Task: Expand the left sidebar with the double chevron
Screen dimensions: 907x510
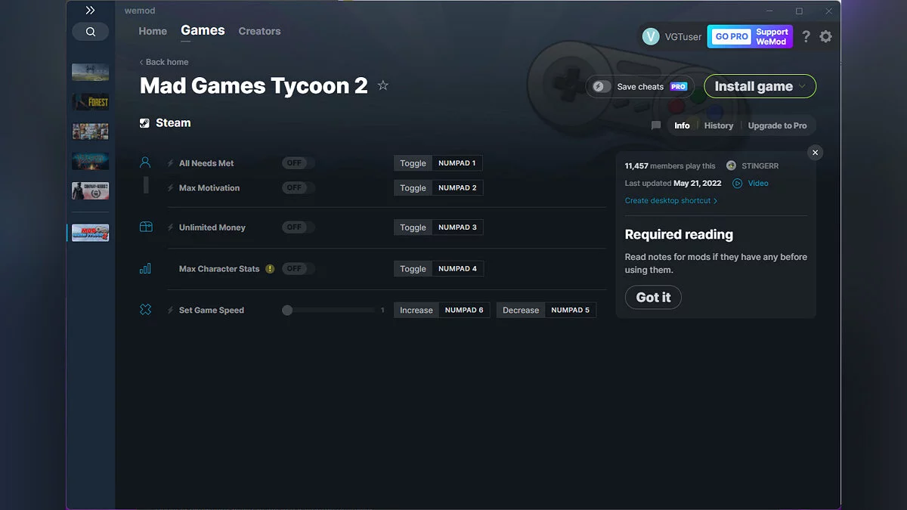Action: [90, 10]
